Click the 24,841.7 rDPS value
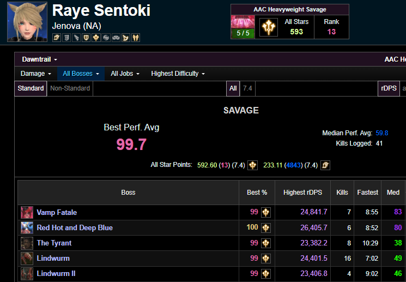 coord(314,212)
